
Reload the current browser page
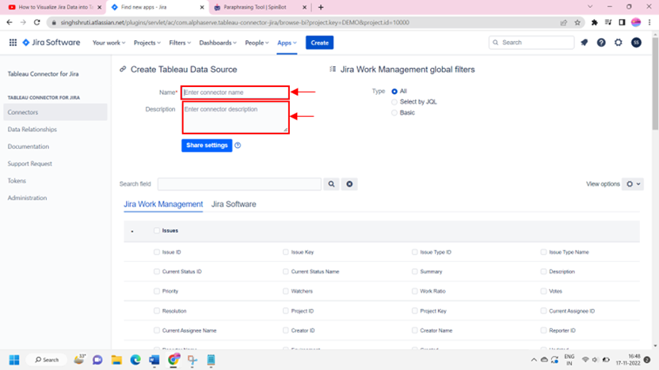(x=37, y=22)
